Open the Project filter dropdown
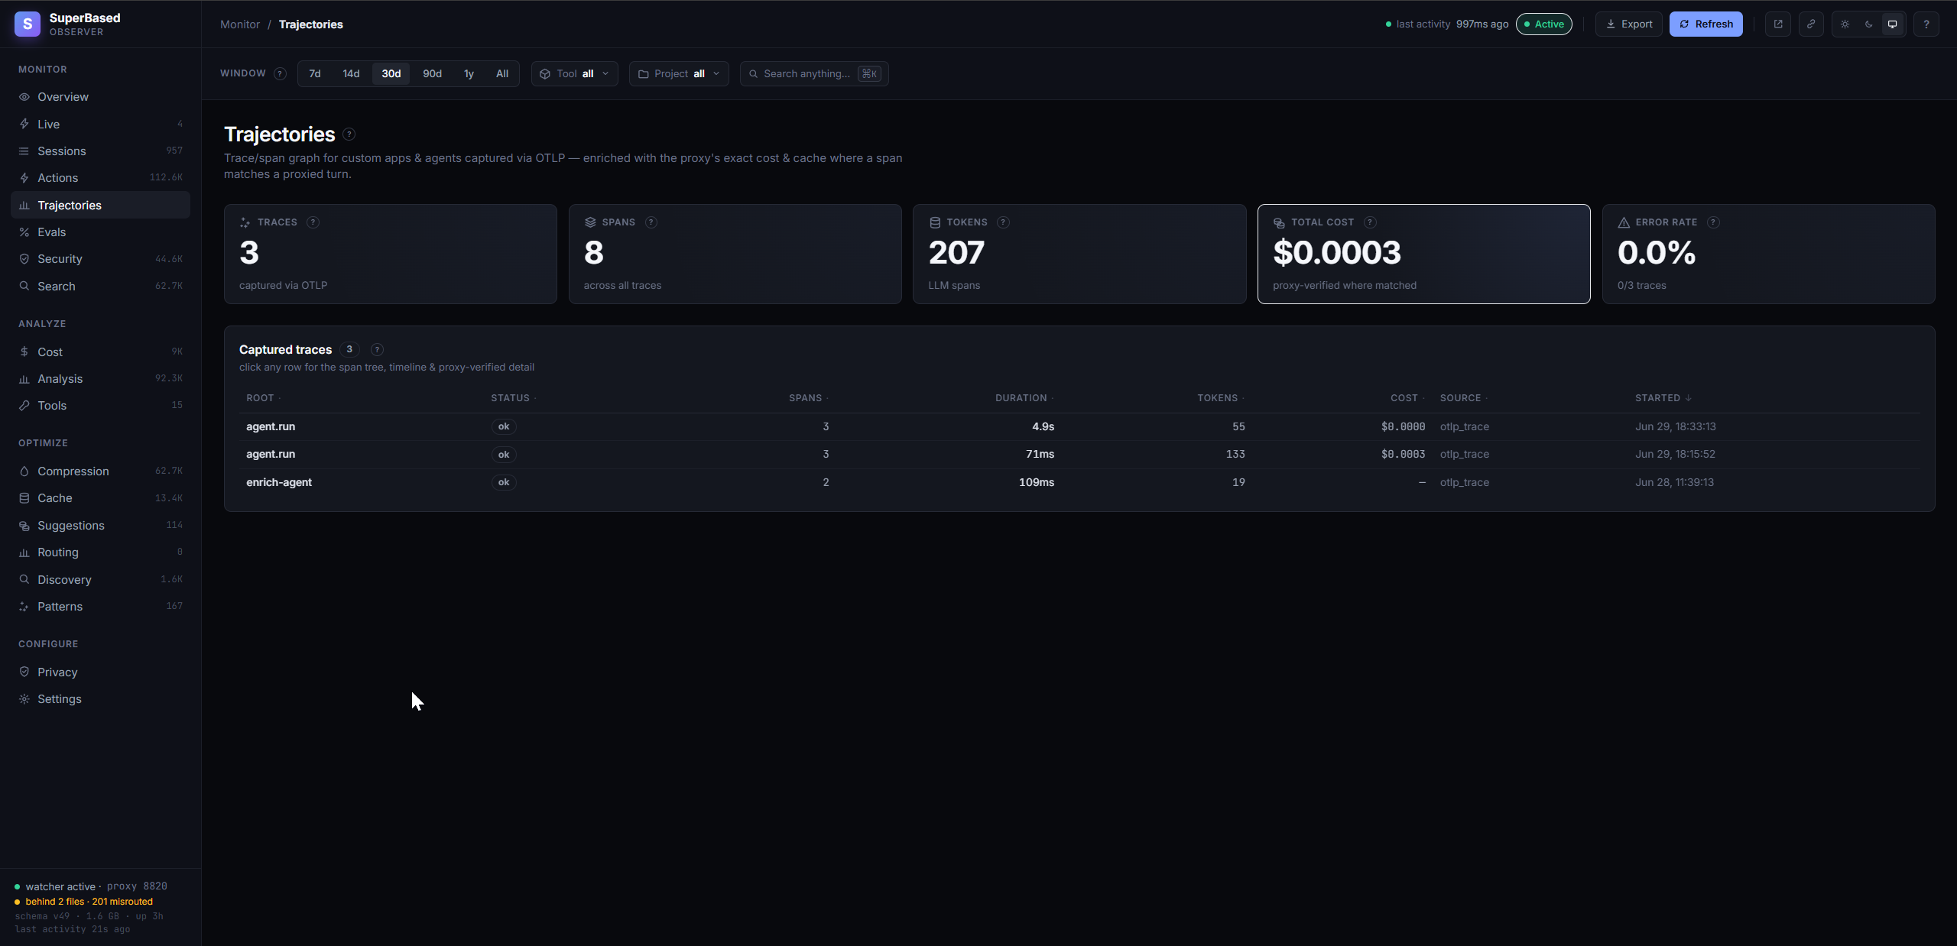This screenshot has height=946, width=1957. pos(679,74)
